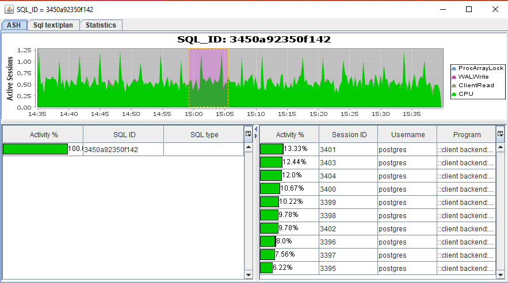This screenshot has width=508, height=283.
Task: Close the SQL_ID window
Action: [495, 9]
